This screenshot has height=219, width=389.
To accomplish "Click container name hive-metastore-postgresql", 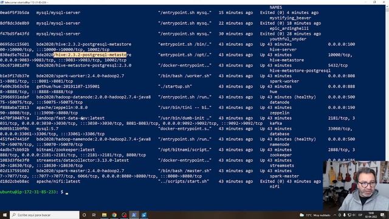I will click(x=300, y=71).
